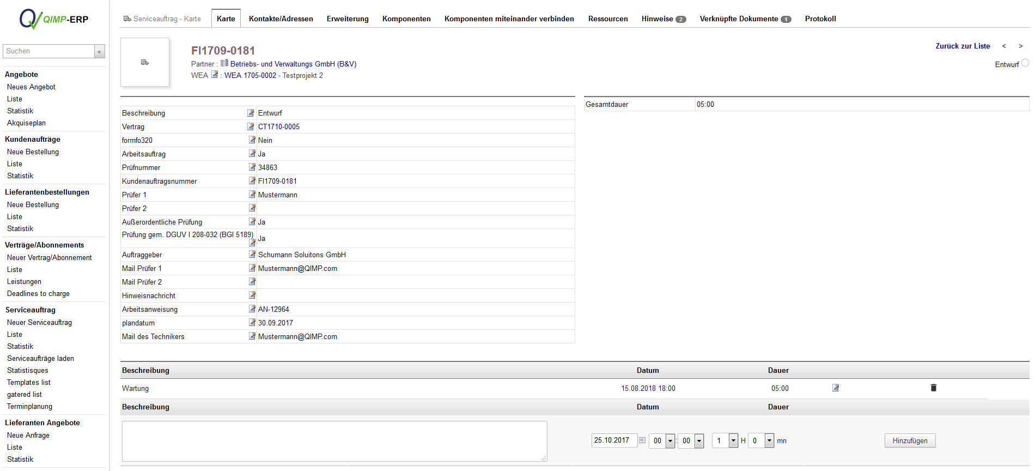The width and height of the screenshot is (1035, 471).
Task: Click the Hinzufügen button
Action: pyautogui.click(x=910, y=440)
